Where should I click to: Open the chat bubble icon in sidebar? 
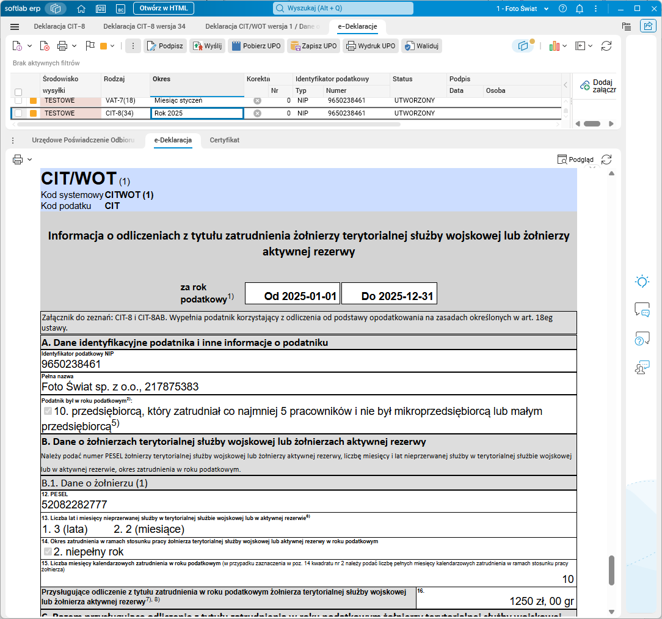click(x=642, y=309)
